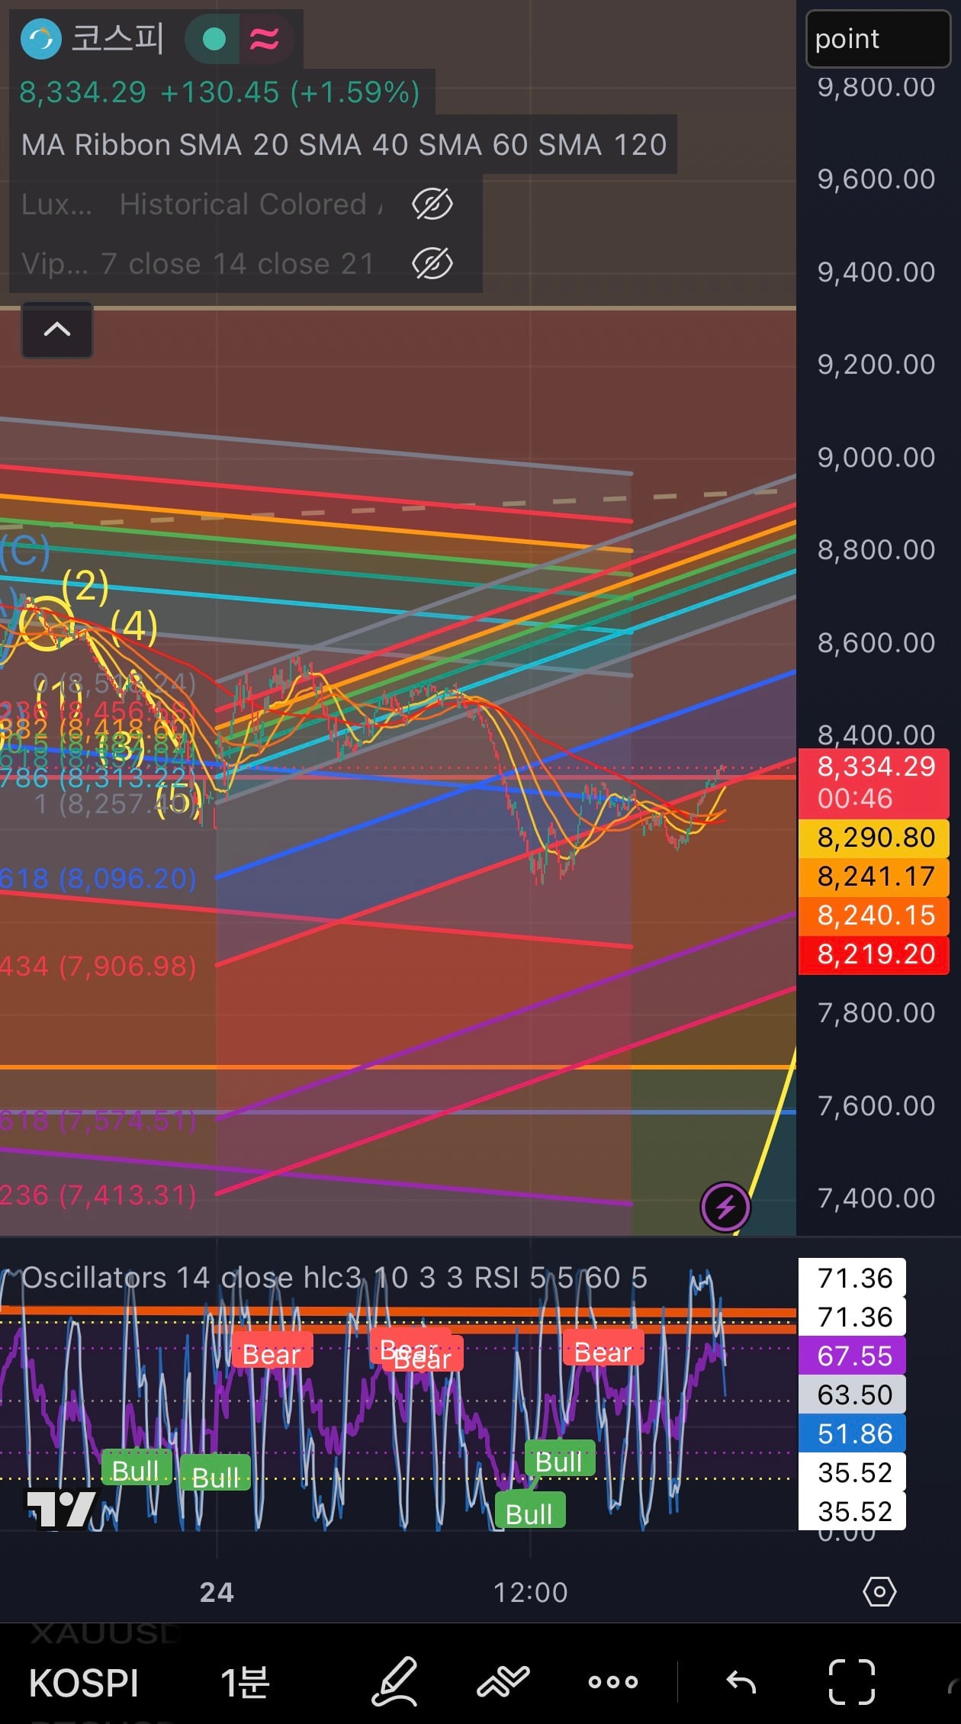The height and width of the screenshot is (1724, 961).
Task: Open the three-dot more options menu
Action: (x=612, y=1681)
